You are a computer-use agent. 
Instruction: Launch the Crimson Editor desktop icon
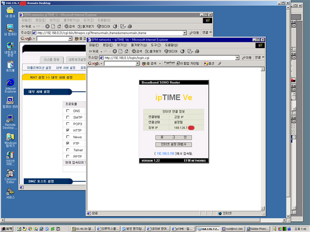pos(10,176)
